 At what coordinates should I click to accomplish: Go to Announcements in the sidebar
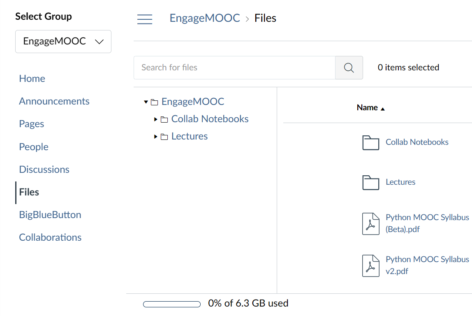[54, 101]
